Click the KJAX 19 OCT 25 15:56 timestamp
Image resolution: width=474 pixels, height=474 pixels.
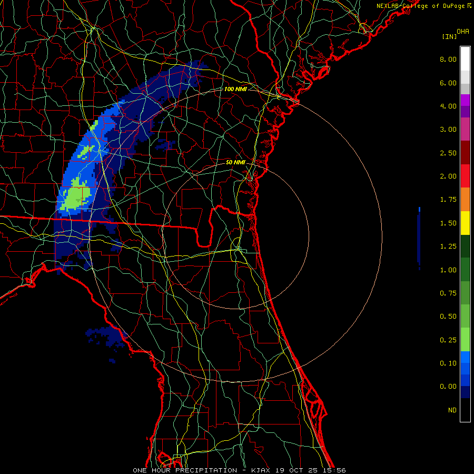(x=299, y=470)
